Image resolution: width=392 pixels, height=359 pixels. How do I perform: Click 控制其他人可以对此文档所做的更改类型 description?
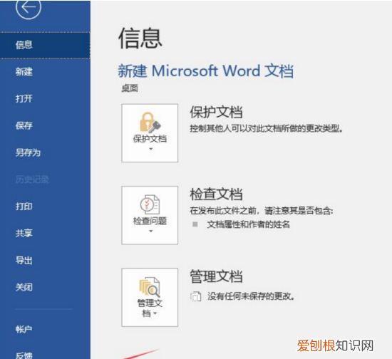coord(266,129)
